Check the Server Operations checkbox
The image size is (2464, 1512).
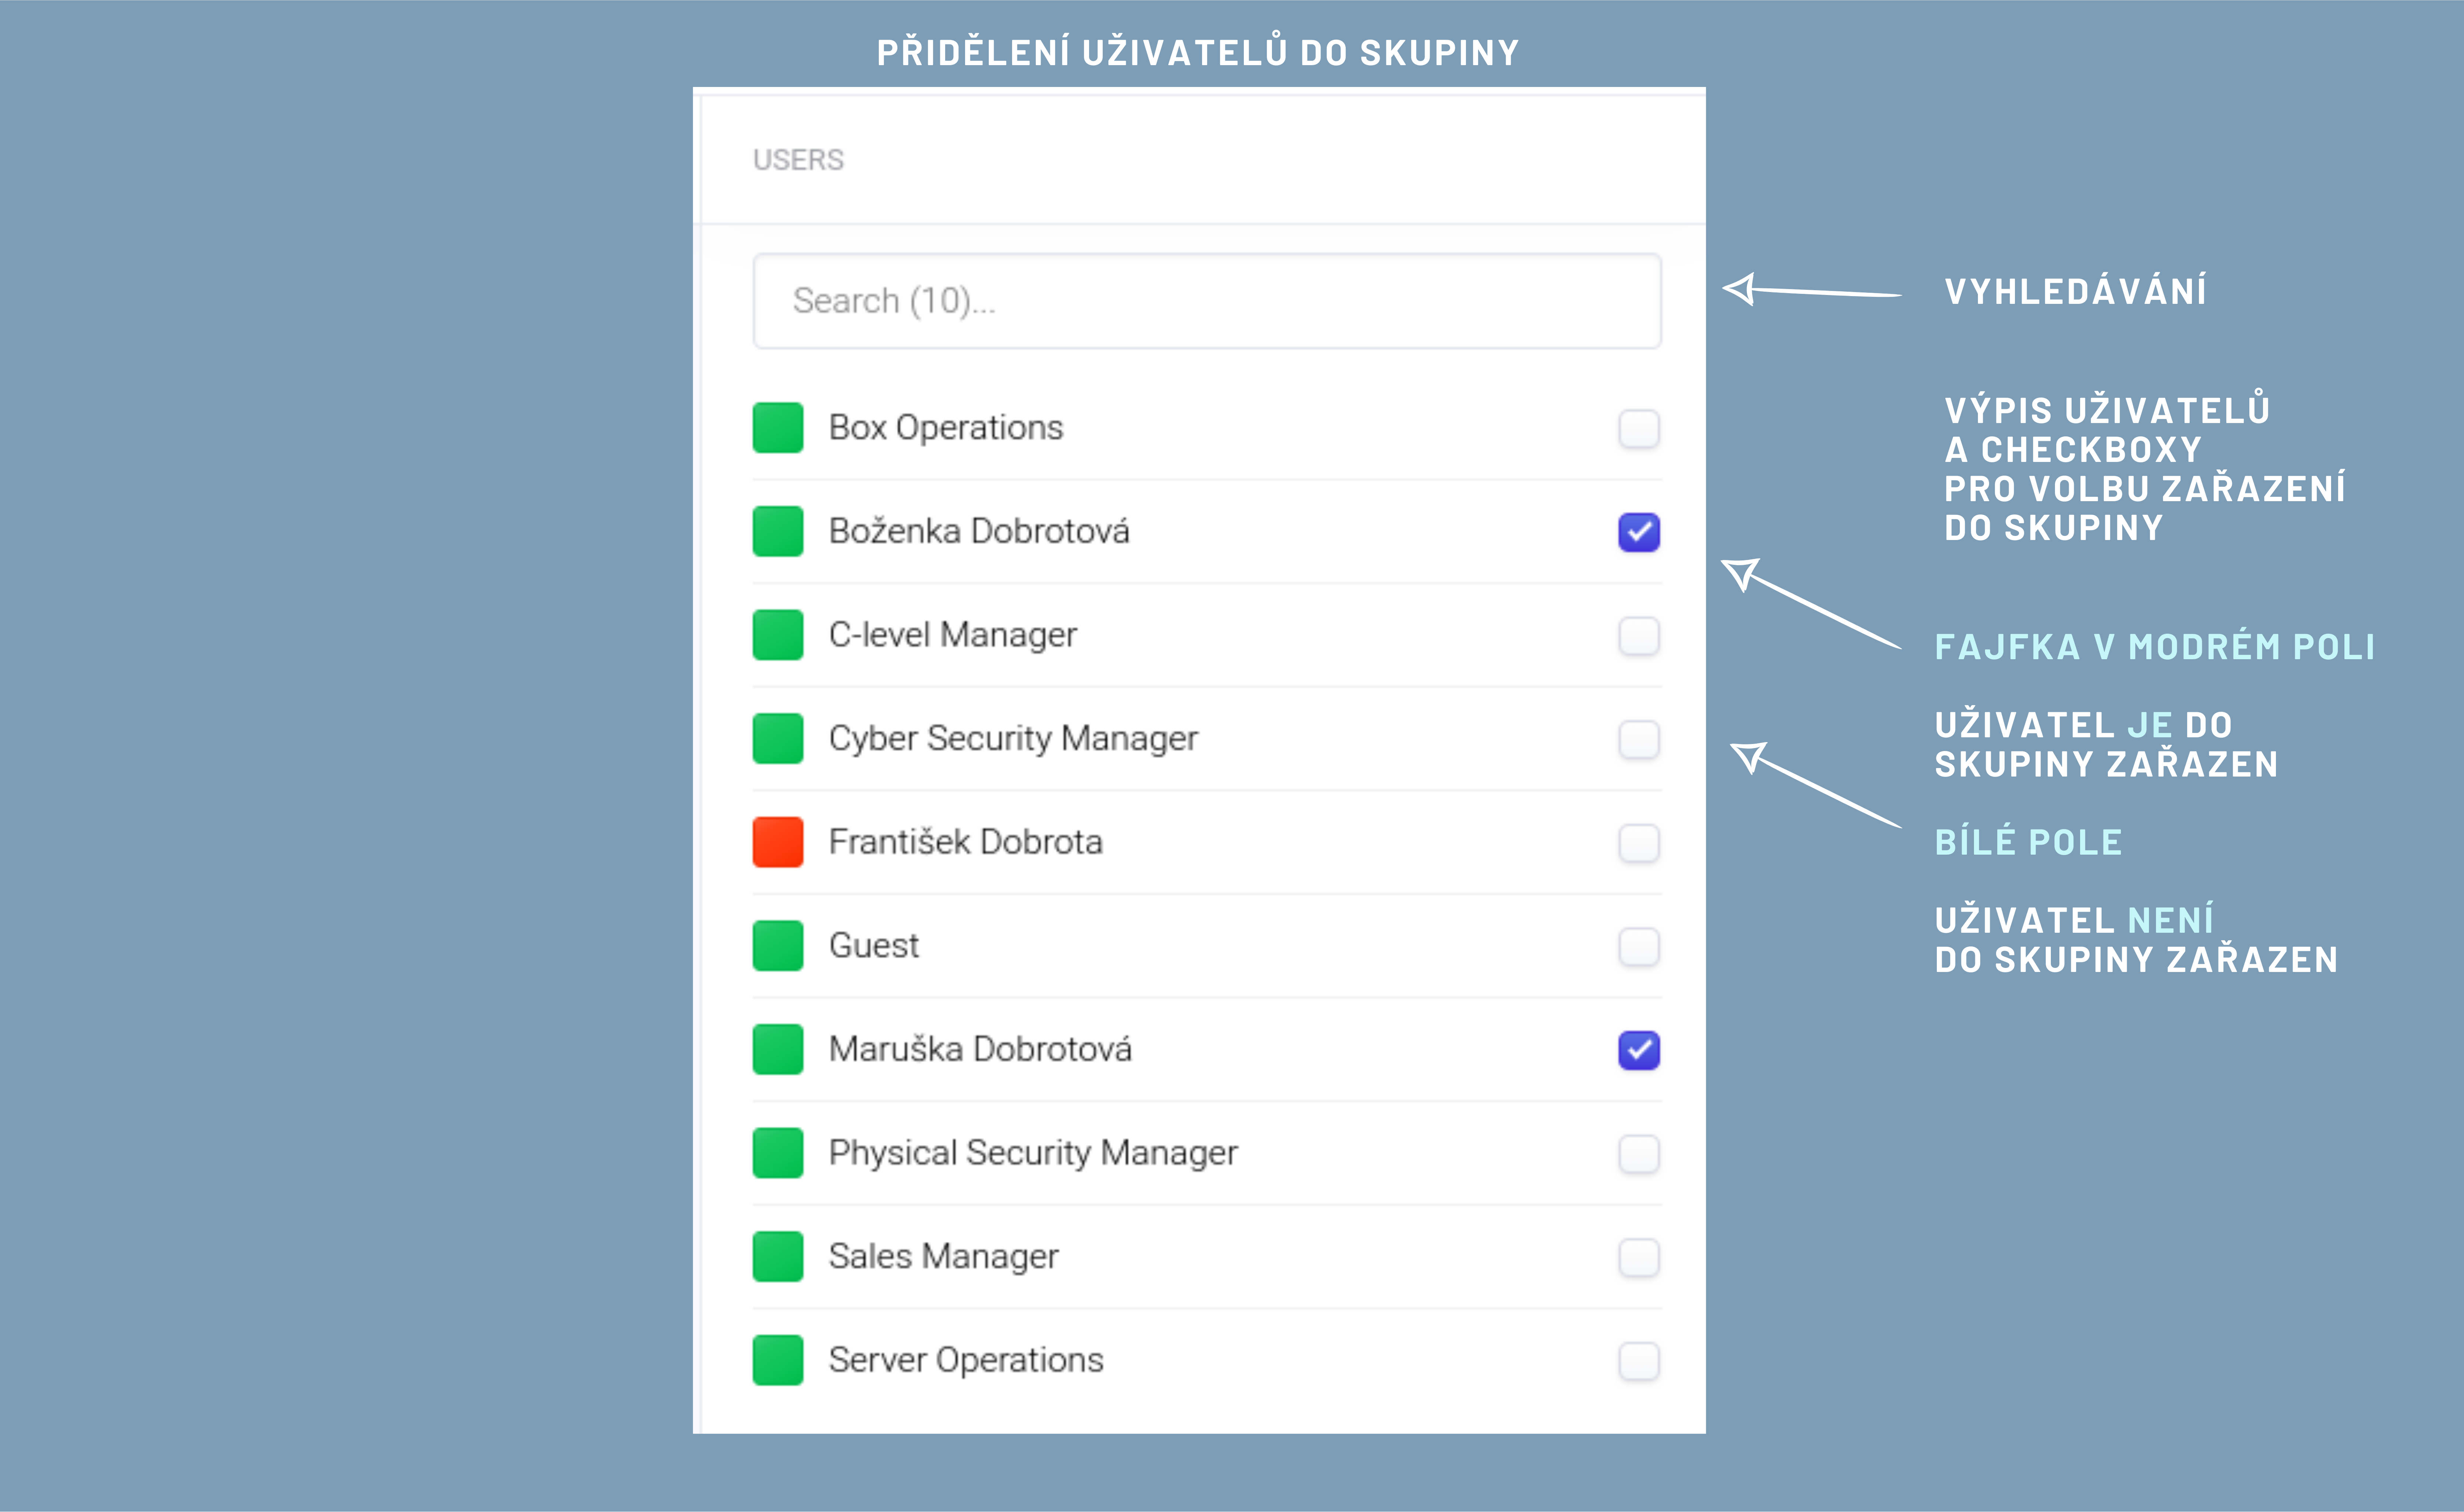[x=1638, y=1361]
